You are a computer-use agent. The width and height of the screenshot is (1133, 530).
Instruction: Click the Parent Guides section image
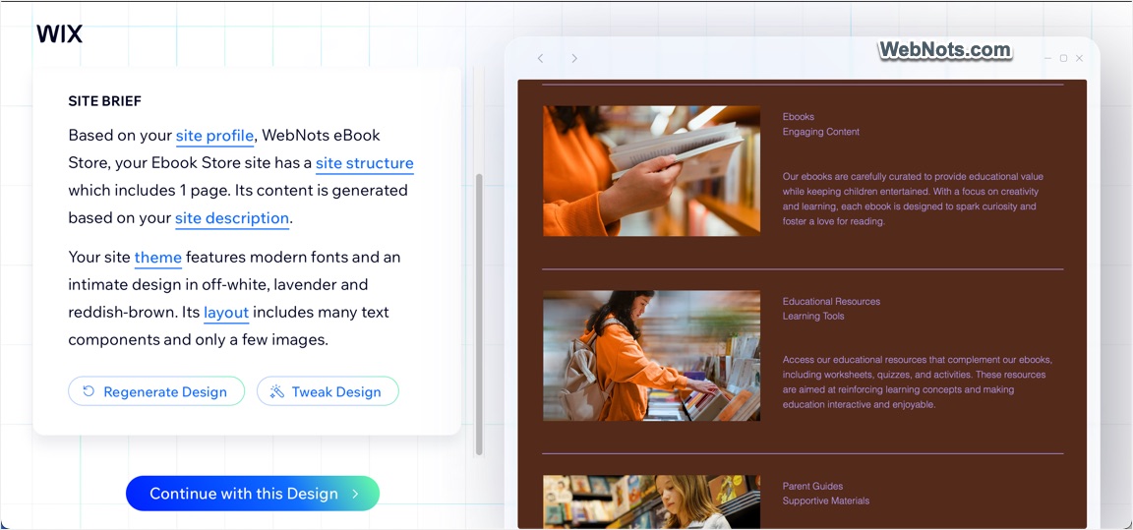click(x=651, y=501)
